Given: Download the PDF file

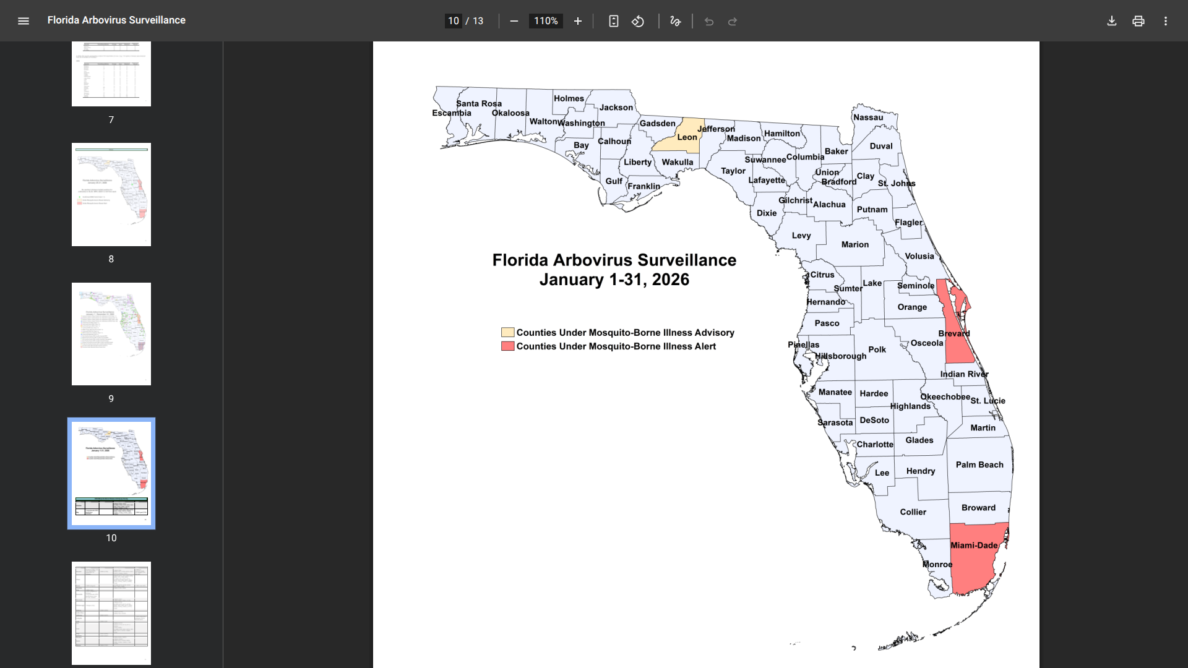Looking at the screenshot, I should click(x=1112, y=21).
